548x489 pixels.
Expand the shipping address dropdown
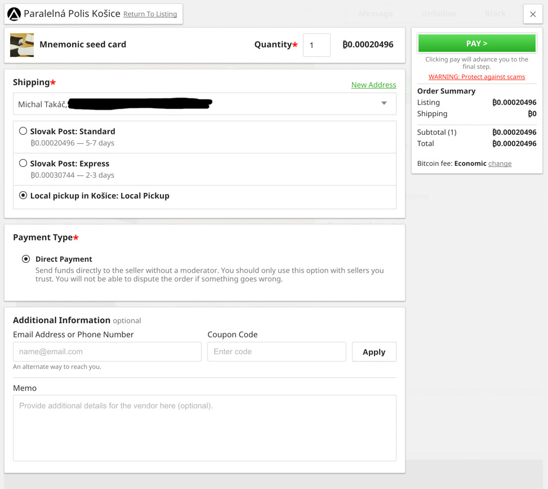tap(204, 104)
